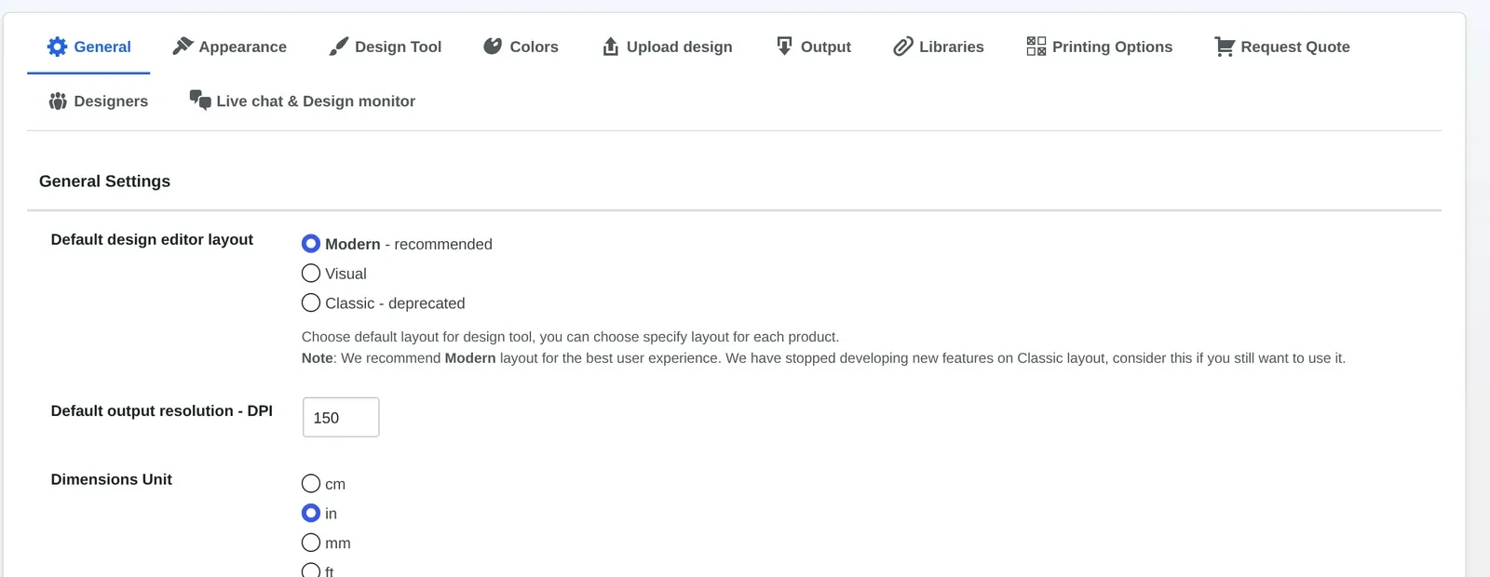Click the General Settings heading
Screen dimensions: 1490x577
104,181
